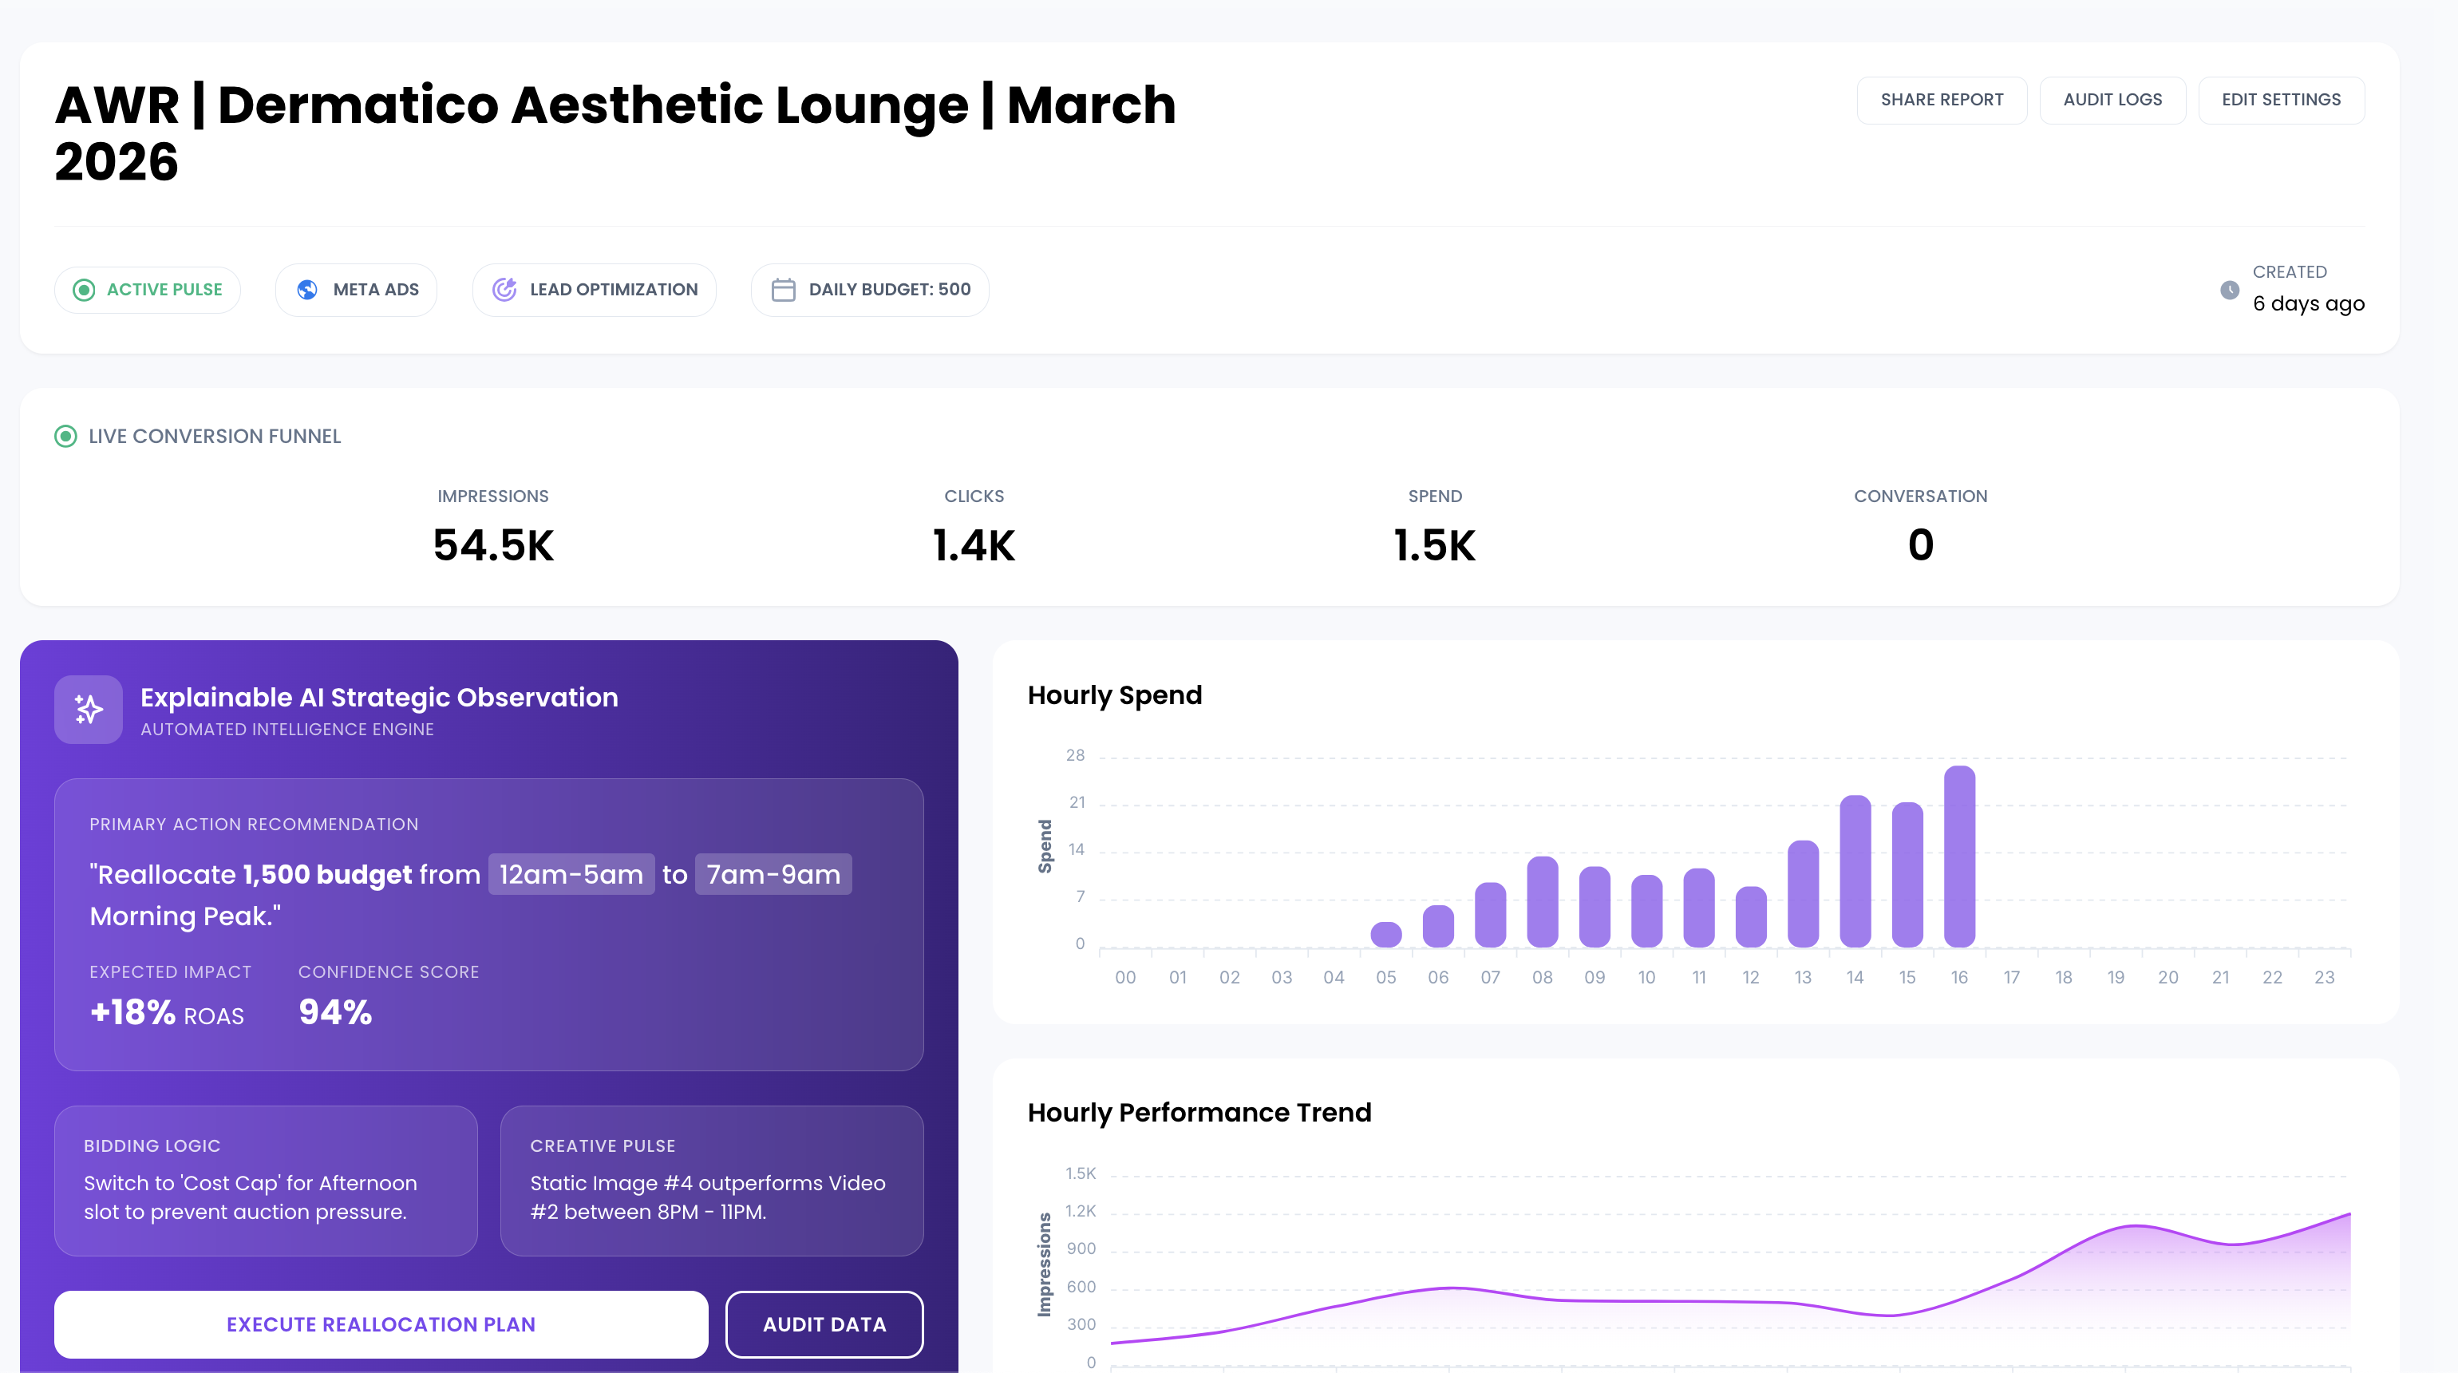
Task: Open the Bidding Logic card
Action: (267, 1181)
